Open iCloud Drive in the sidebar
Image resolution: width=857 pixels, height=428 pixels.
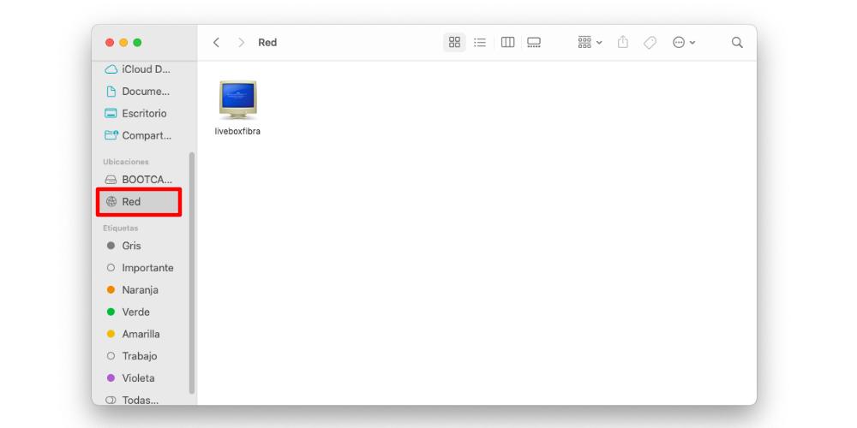pyautogui.click(x=138, y=69)
